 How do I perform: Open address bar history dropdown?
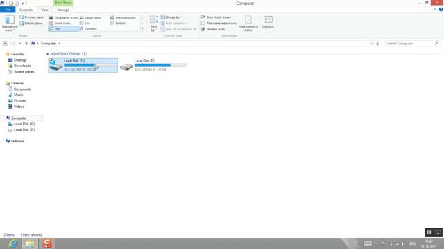(372, 44)
